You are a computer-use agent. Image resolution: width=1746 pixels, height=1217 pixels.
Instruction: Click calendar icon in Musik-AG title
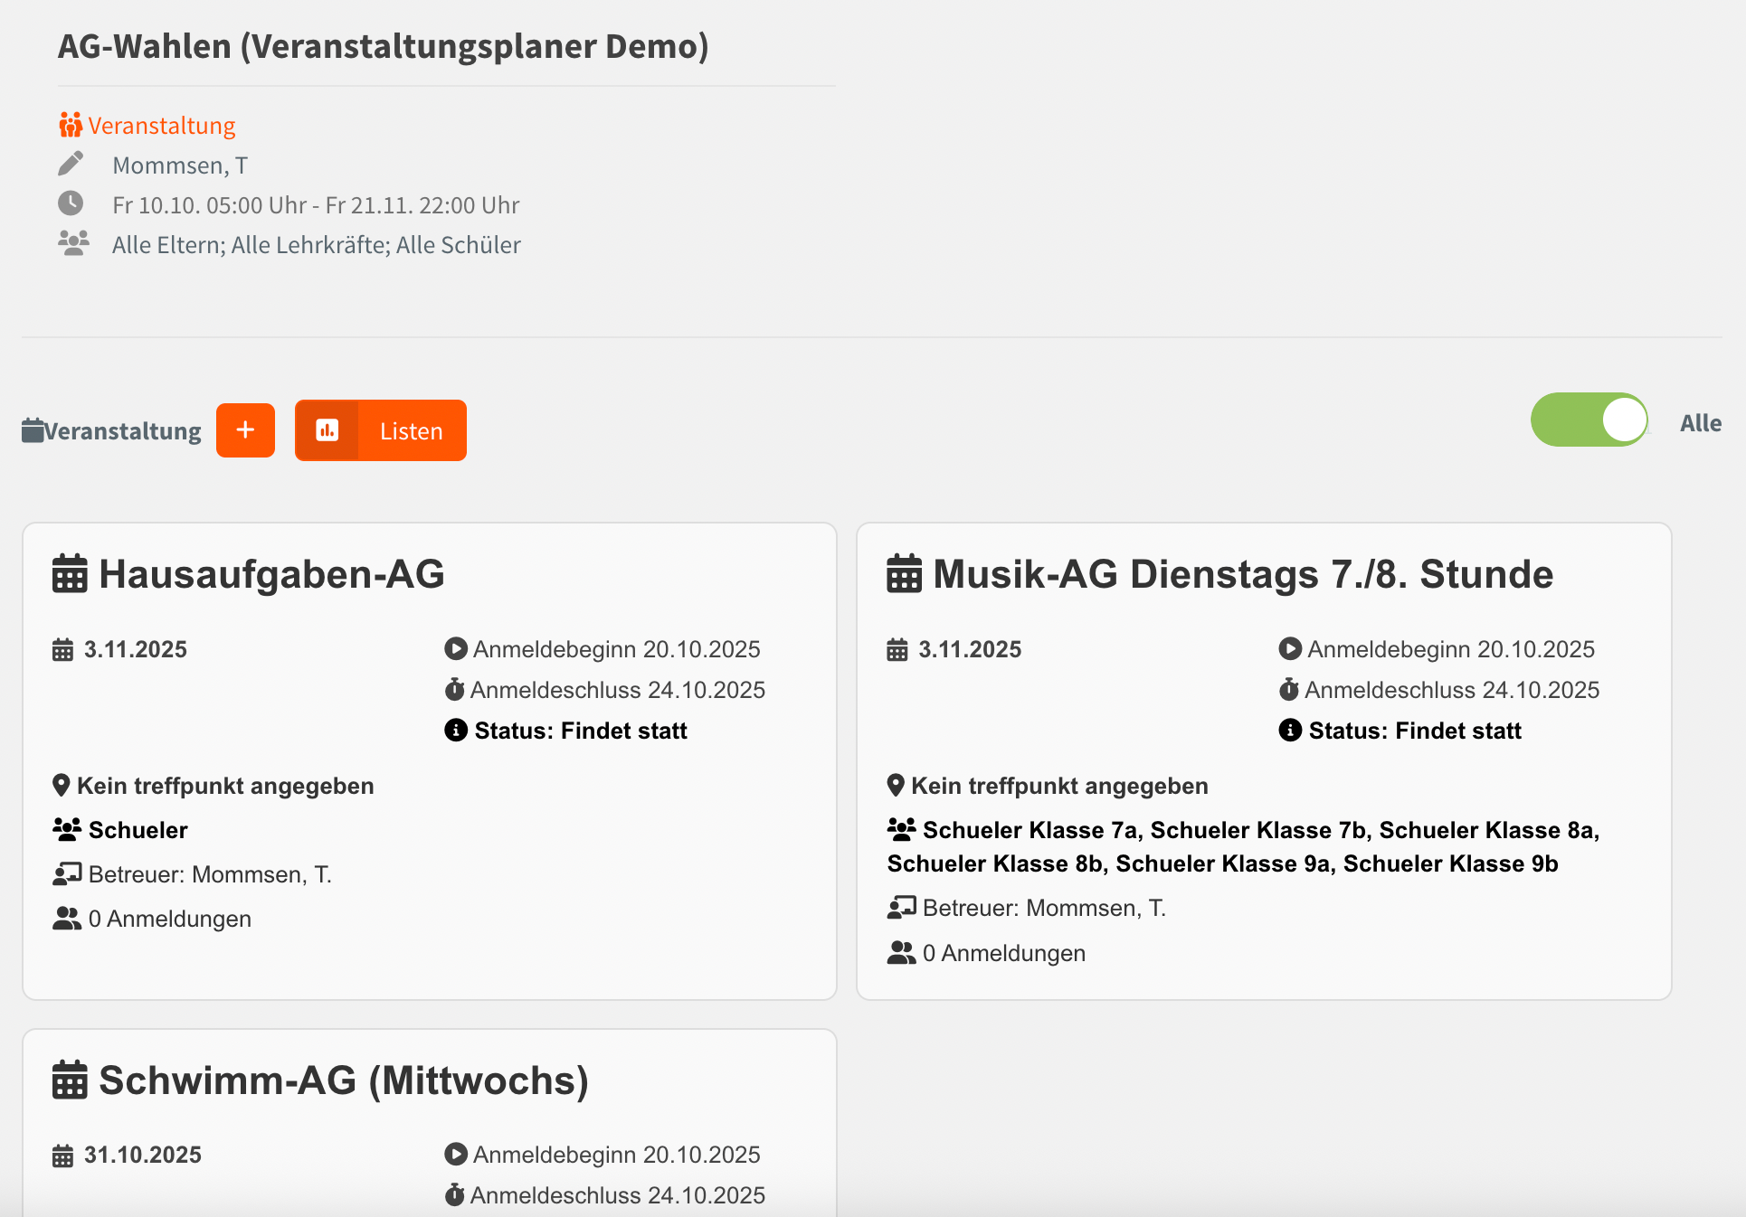[x=904, y=574]
